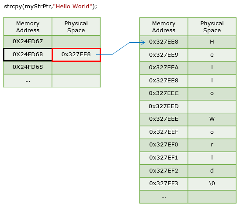Click the 0x327EF3 address cell
Screen dimensions: 240x207
[163, 183]
